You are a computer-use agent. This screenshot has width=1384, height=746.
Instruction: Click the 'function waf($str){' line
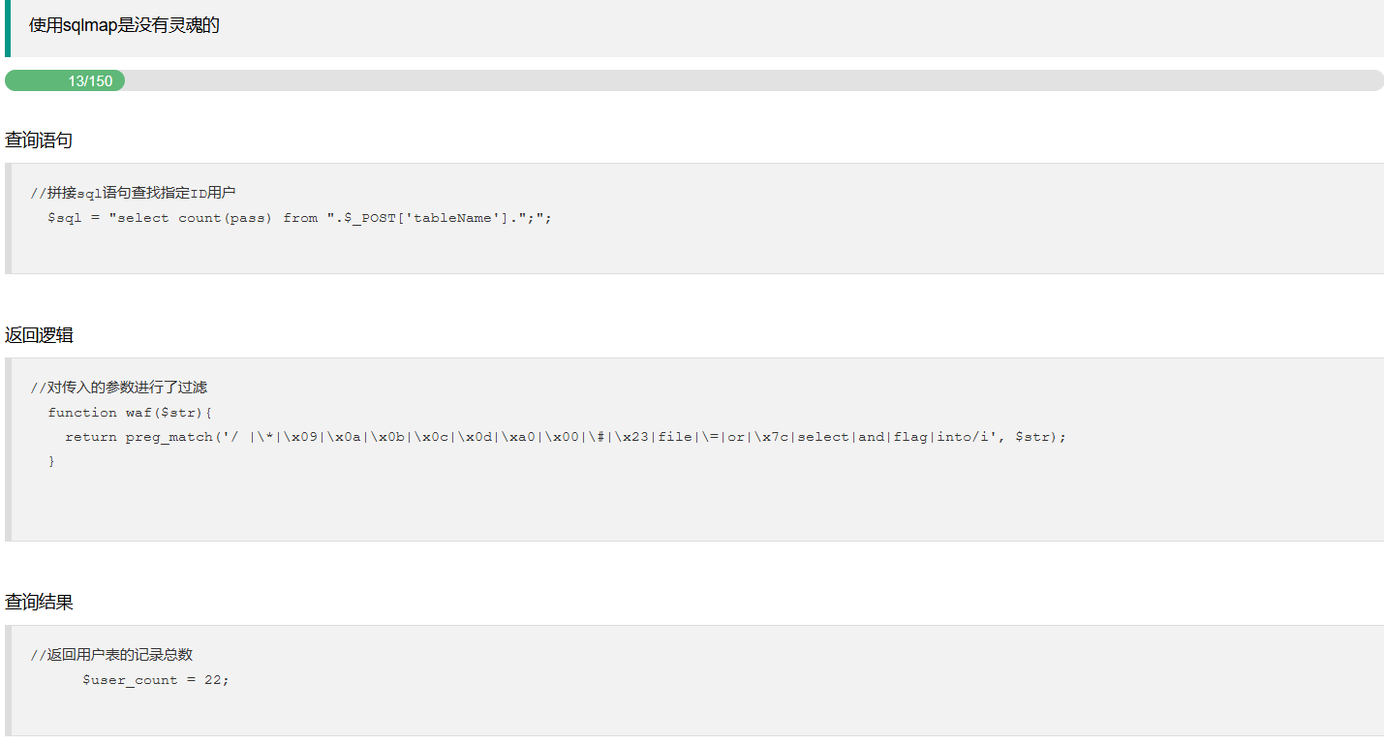pos(130,413)
